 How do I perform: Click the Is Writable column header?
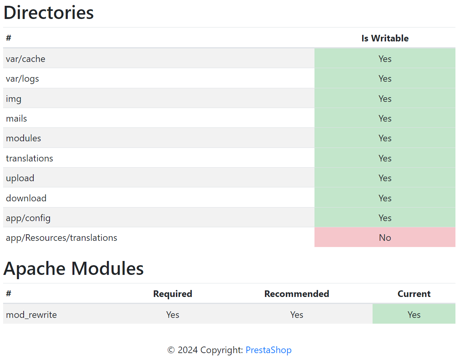click(x=385, y=38)
